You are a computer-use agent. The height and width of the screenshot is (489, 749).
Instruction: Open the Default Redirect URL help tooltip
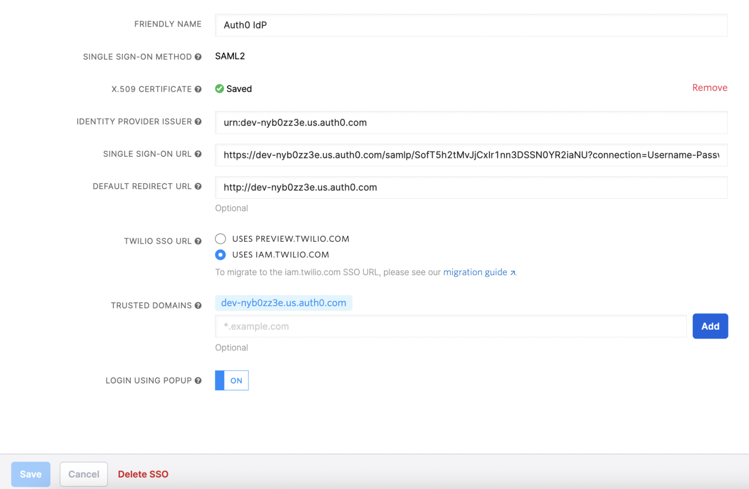coord(198,186)
